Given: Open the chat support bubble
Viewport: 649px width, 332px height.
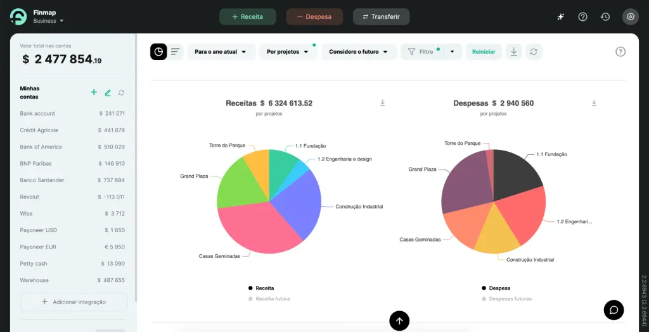Looking at the screenshot, I should [614, 310].
